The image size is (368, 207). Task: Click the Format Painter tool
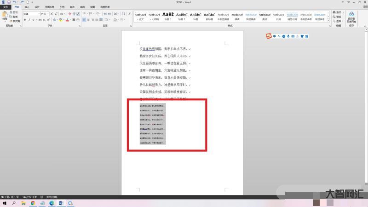[x=15, y=21]
